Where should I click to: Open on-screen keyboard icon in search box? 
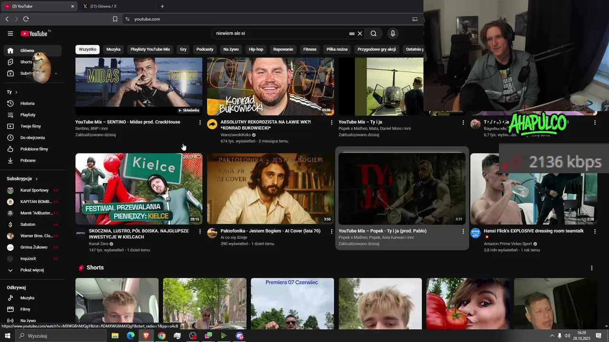(352, 34)
